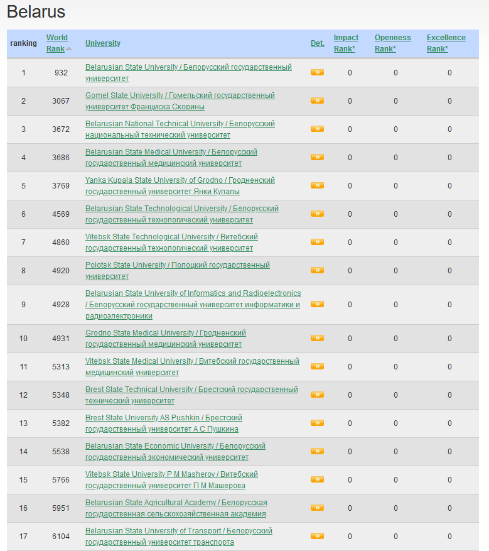Click details arrow for Grodno State Medical University
The width and height of the screenshot is (489, 551).
click(317, 338)
